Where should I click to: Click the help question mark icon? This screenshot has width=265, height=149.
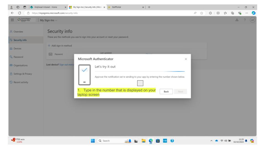pos(245,20)
